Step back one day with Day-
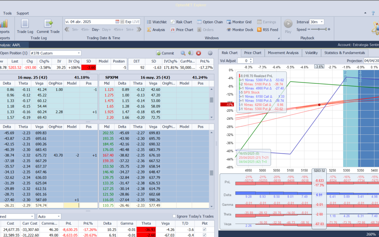 (95, 29)
